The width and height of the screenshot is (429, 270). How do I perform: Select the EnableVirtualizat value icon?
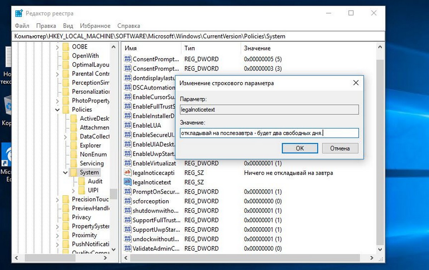pyautogui.click(x=128, y=163)
